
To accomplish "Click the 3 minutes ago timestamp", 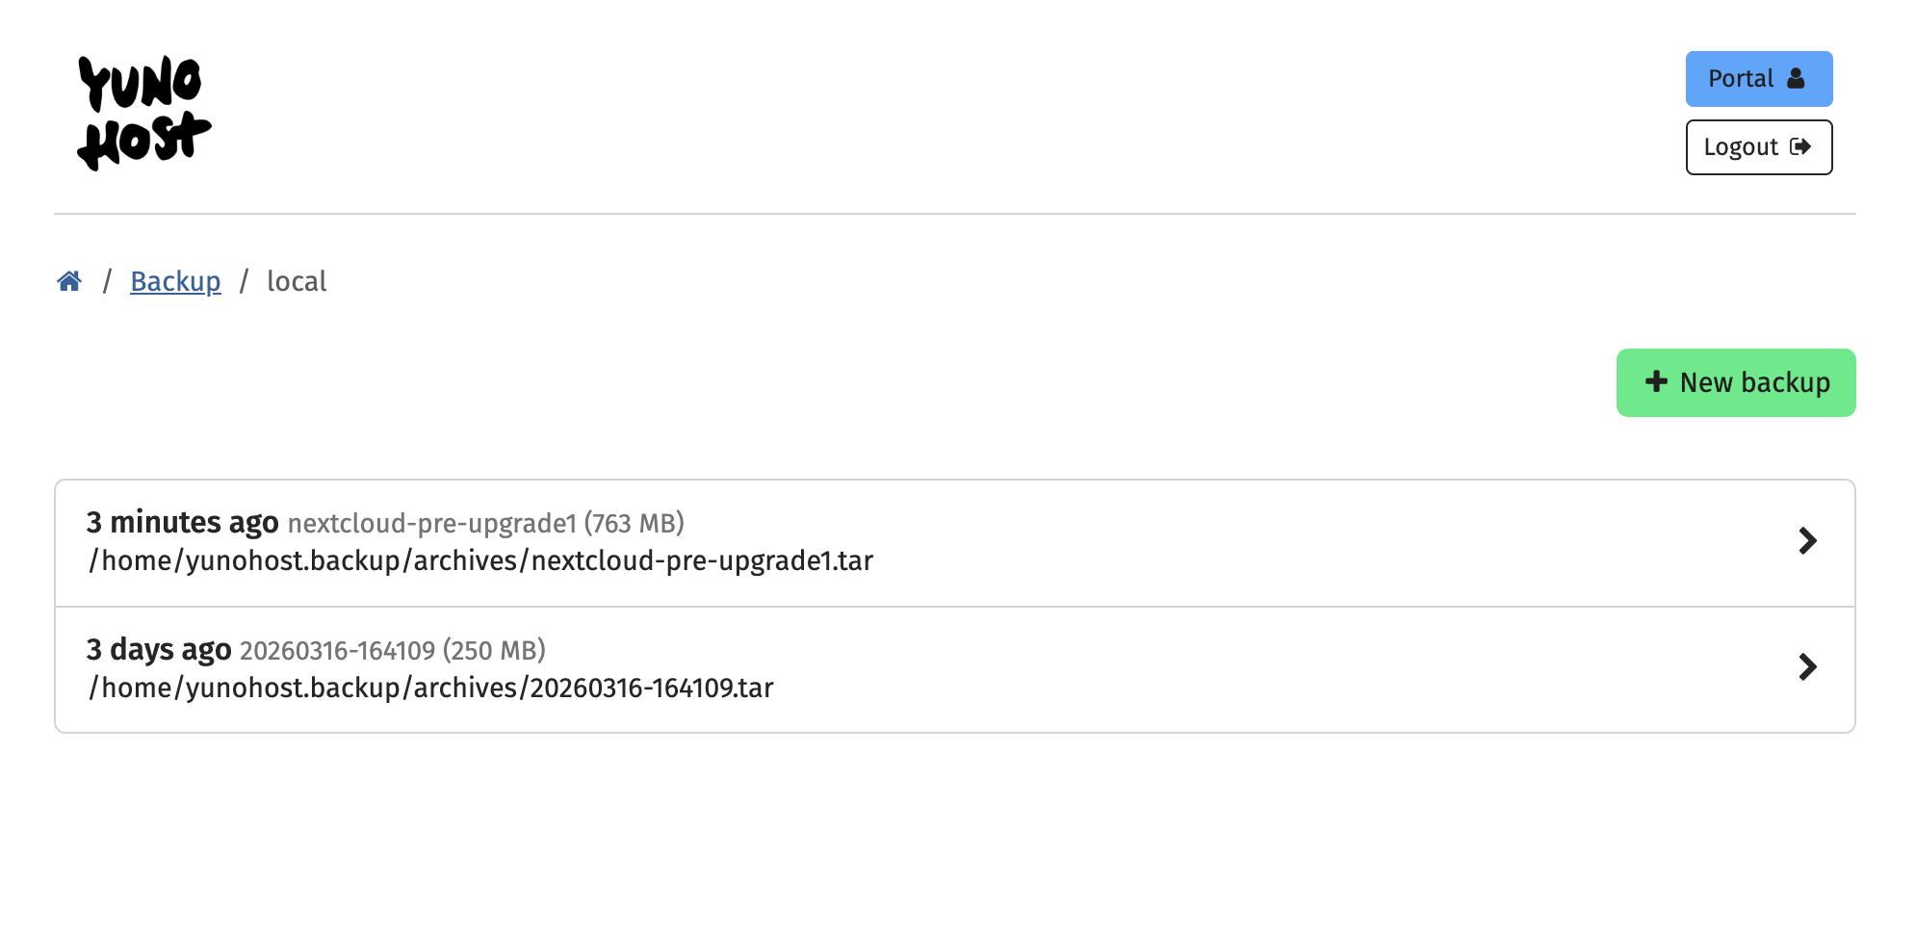I will (181, 521).
